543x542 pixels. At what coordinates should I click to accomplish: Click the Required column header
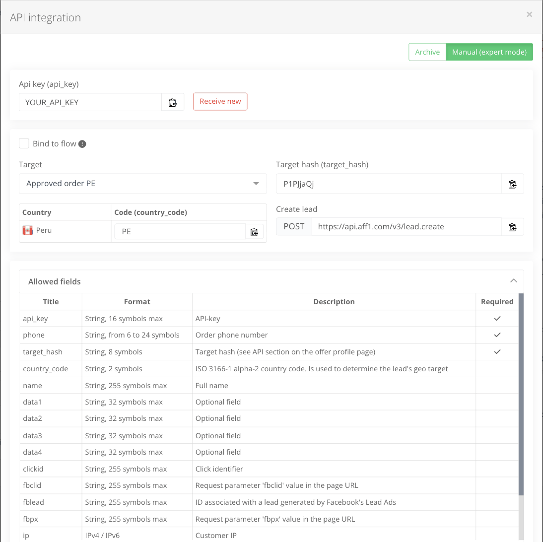point(497,302)
